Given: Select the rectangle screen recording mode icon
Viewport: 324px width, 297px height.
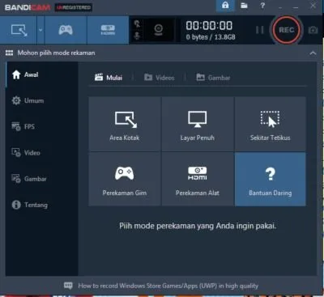Looking at the screenshot, I should [19, 30].
